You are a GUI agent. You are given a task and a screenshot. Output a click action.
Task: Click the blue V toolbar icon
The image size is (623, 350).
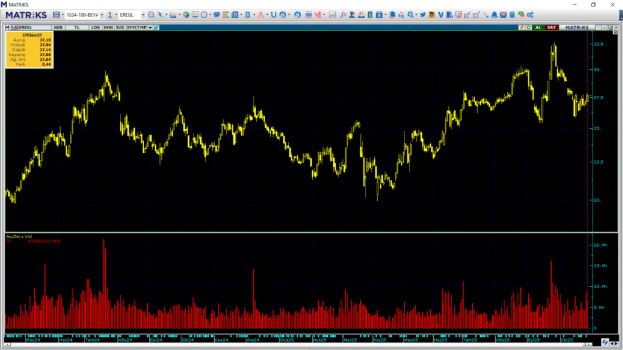click(x=440, y=15)
